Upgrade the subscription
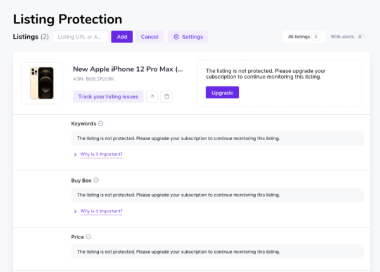This screenshot has width=380, height=272. (222, 93)
